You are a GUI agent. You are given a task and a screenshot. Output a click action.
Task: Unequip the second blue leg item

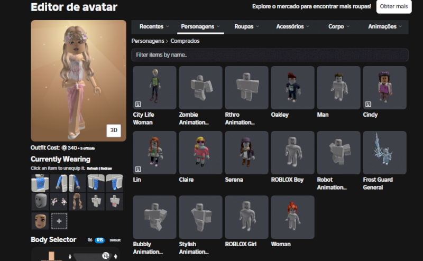click(x=114, y=183)
